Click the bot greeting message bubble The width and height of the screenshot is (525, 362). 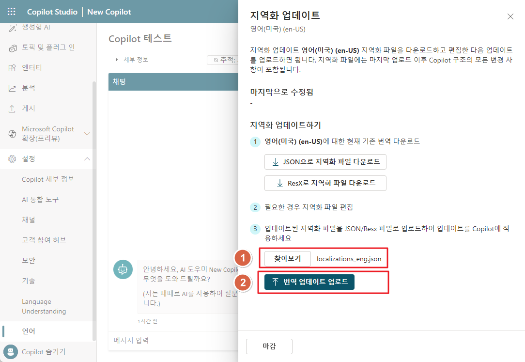pyautogui.click(x=188, y=286)
